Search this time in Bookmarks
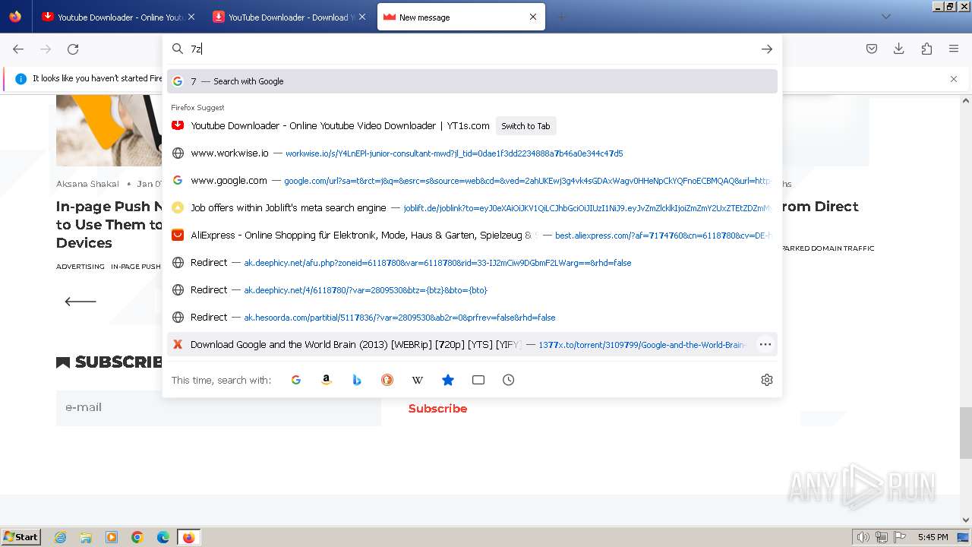972x547 pixels. [x=448, y=380]
